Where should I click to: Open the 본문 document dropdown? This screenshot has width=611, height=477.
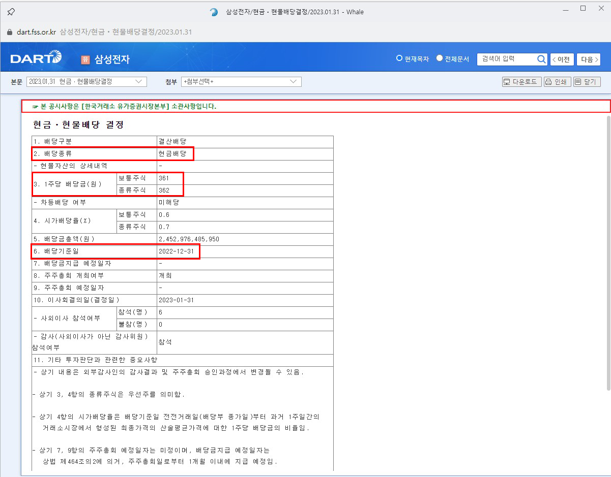[x=86, y=82]
